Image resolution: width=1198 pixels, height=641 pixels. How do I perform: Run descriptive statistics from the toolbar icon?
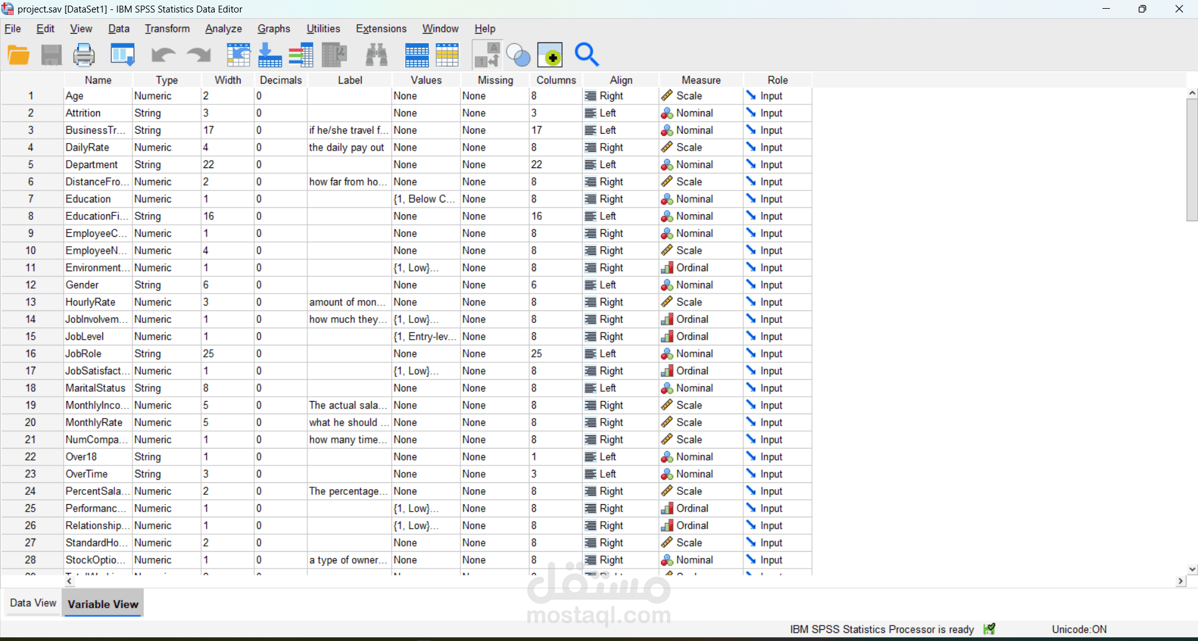(x=334, y=56)
